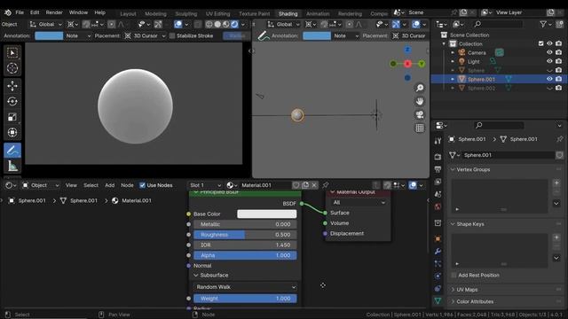568x319 pixels.
Task: Toggle Use Nodes checkbox
Action: (x=142, y=185)
